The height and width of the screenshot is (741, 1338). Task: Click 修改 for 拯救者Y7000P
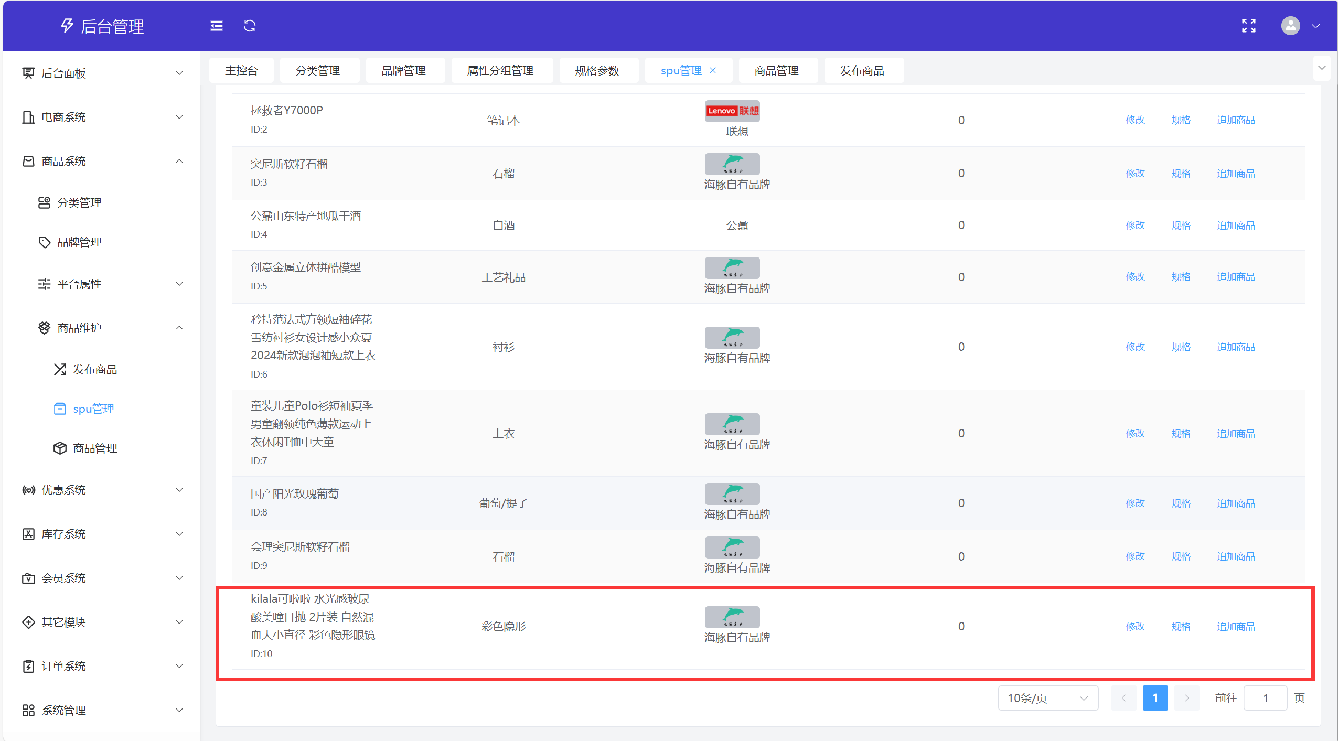[1135, 120]
